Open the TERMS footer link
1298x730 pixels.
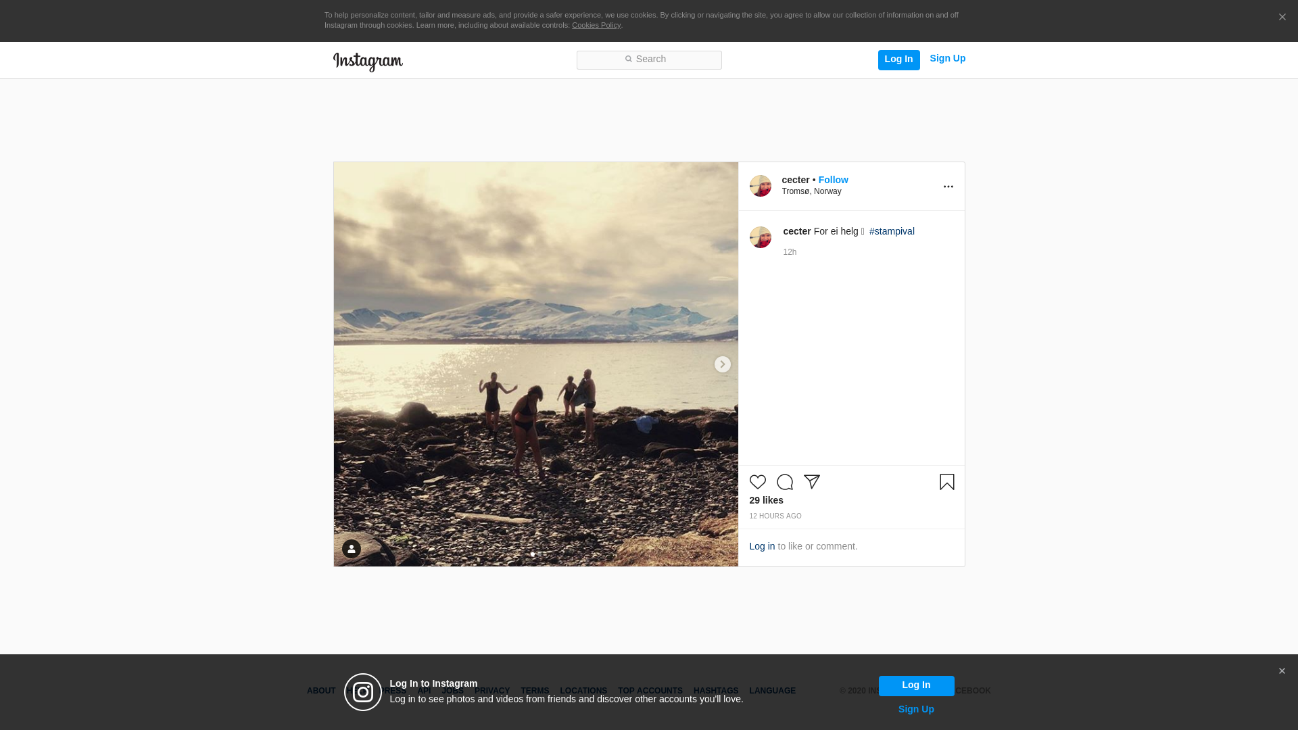pos(535,691)
